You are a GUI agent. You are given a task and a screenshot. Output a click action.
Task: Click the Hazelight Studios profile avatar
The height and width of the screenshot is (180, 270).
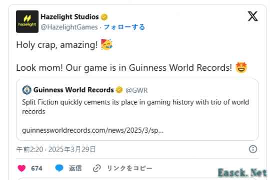(27, 21)
